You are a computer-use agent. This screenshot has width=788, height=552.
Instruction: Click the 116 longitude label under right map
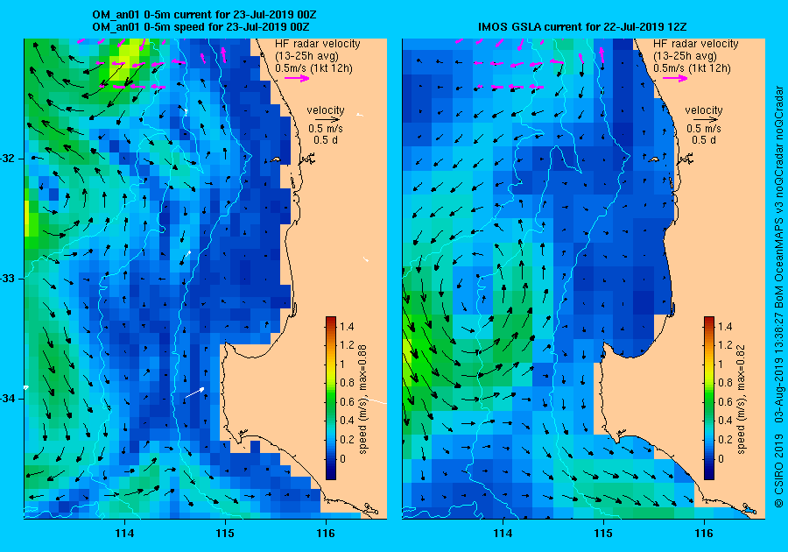(x=704, y=534)
